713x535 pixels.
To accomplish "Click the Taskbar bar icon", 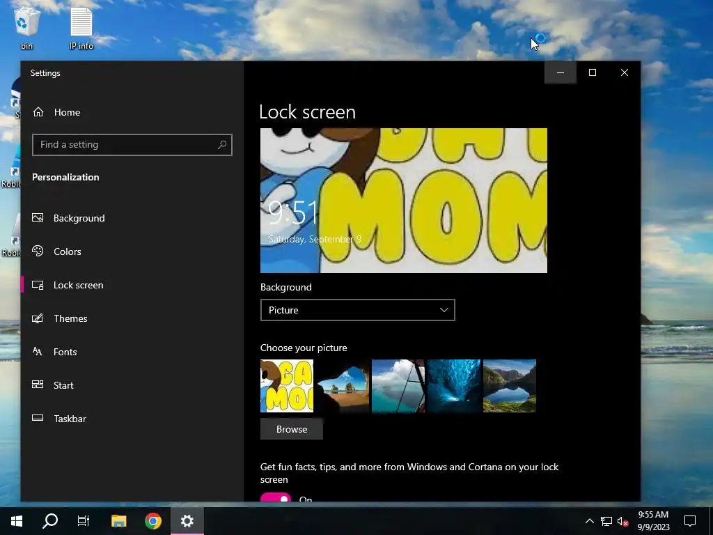I will tap(38, 418).
